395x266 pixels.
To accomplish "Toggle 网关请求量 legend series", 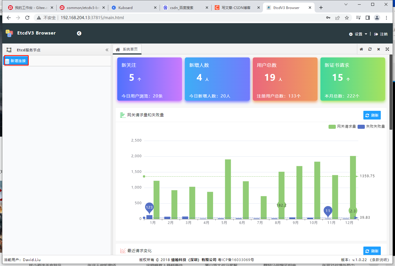I will coord(342,126).
